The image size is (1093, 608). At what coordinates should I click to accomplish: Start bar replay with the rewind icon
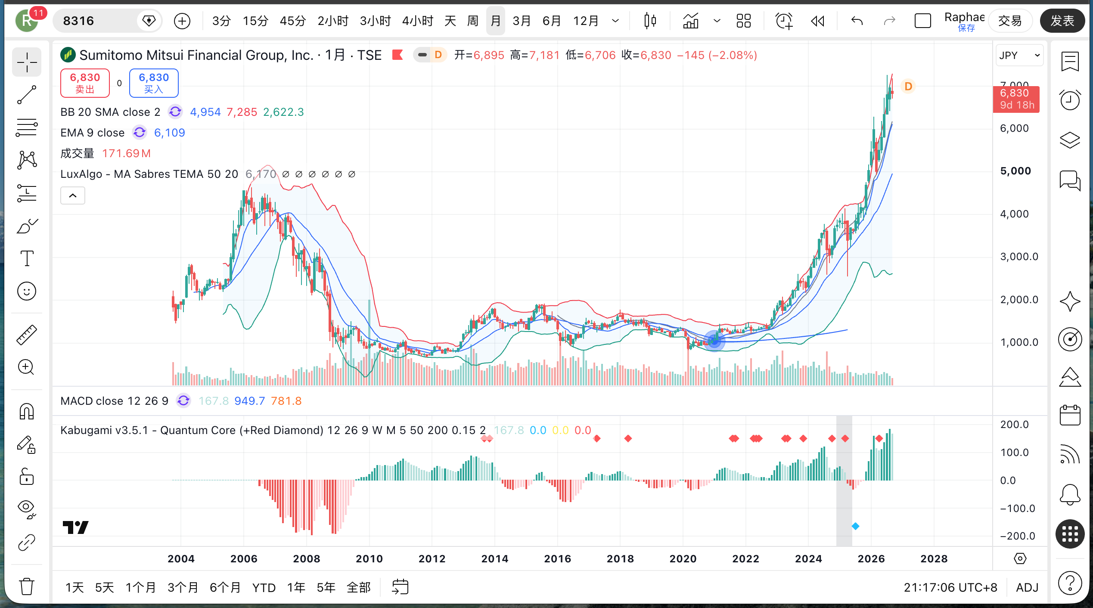[x=817, y=21]
